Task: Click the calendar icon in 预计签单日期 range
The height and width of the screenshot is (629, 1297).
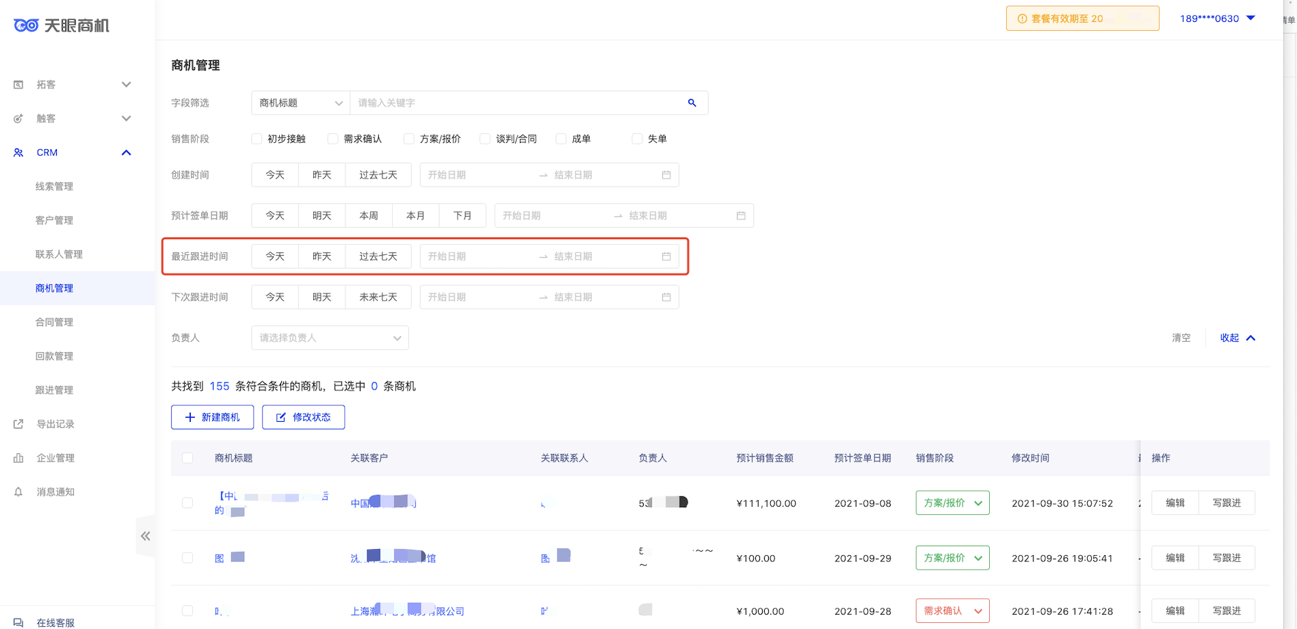Action: coord(741,215)
